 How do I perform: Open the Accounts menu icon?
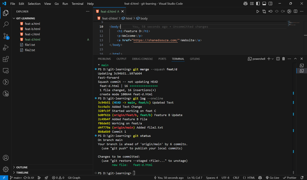tap(6, 158)
